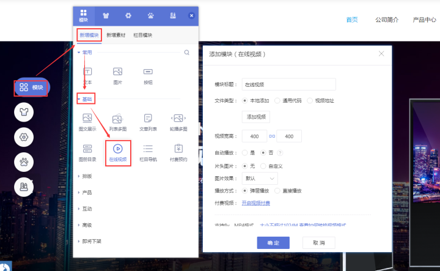Image resolution: width=440 pixels, height=271 pixels.
Task: Choose 弹层播放 play mode
Action: pyautogui.click(x=244, y=191)
